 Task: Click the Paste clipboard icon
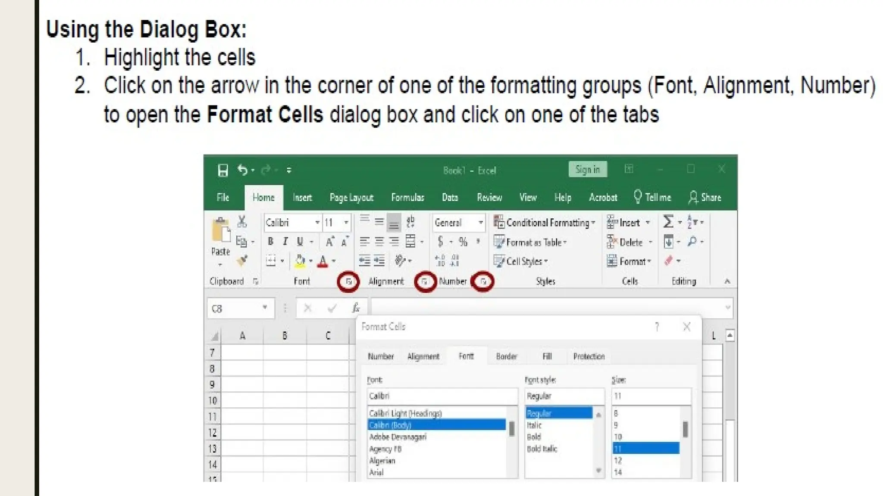(221, 230)
